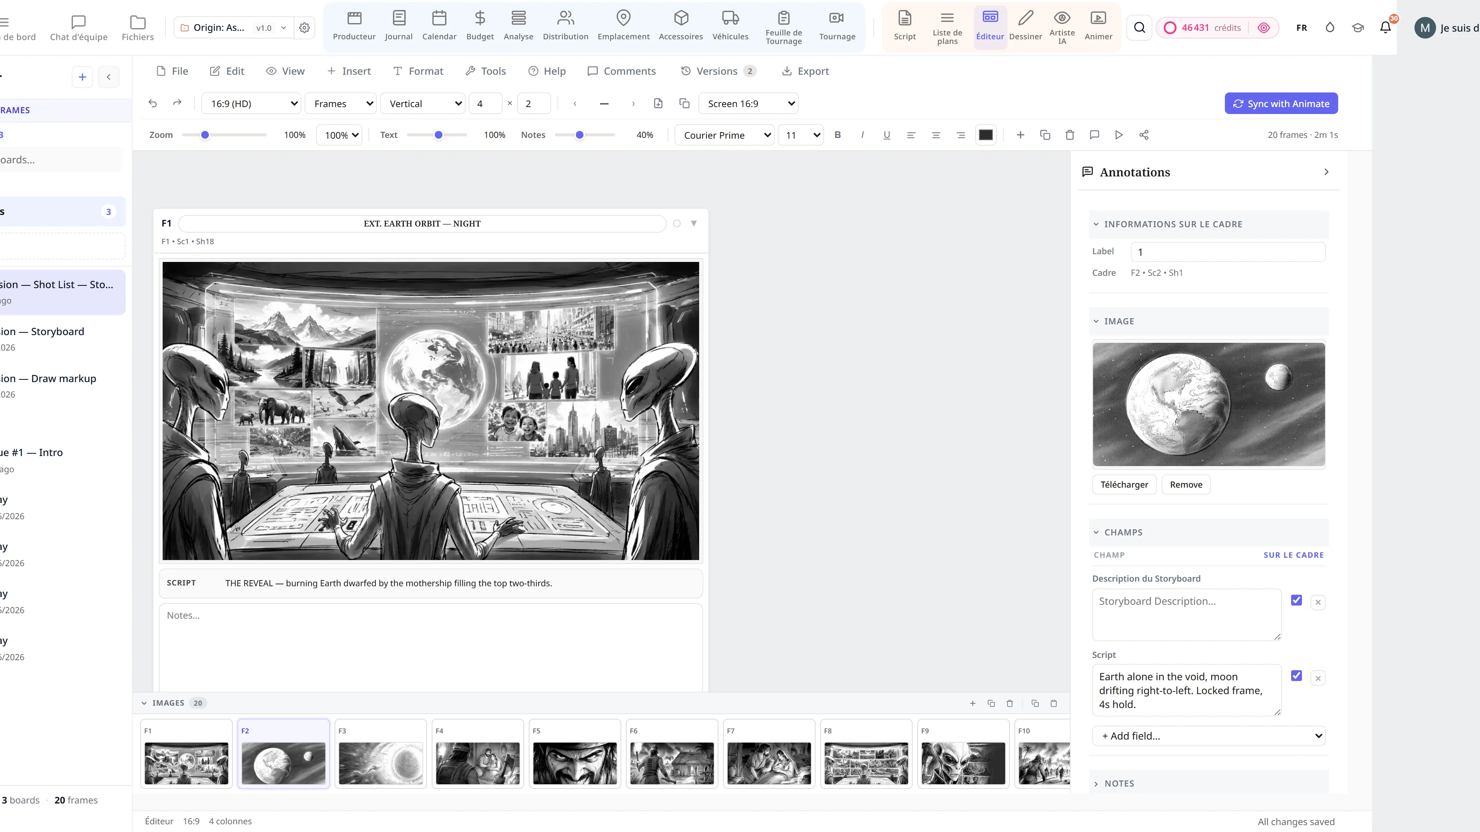Open the View menu

[x=285, y=71]
